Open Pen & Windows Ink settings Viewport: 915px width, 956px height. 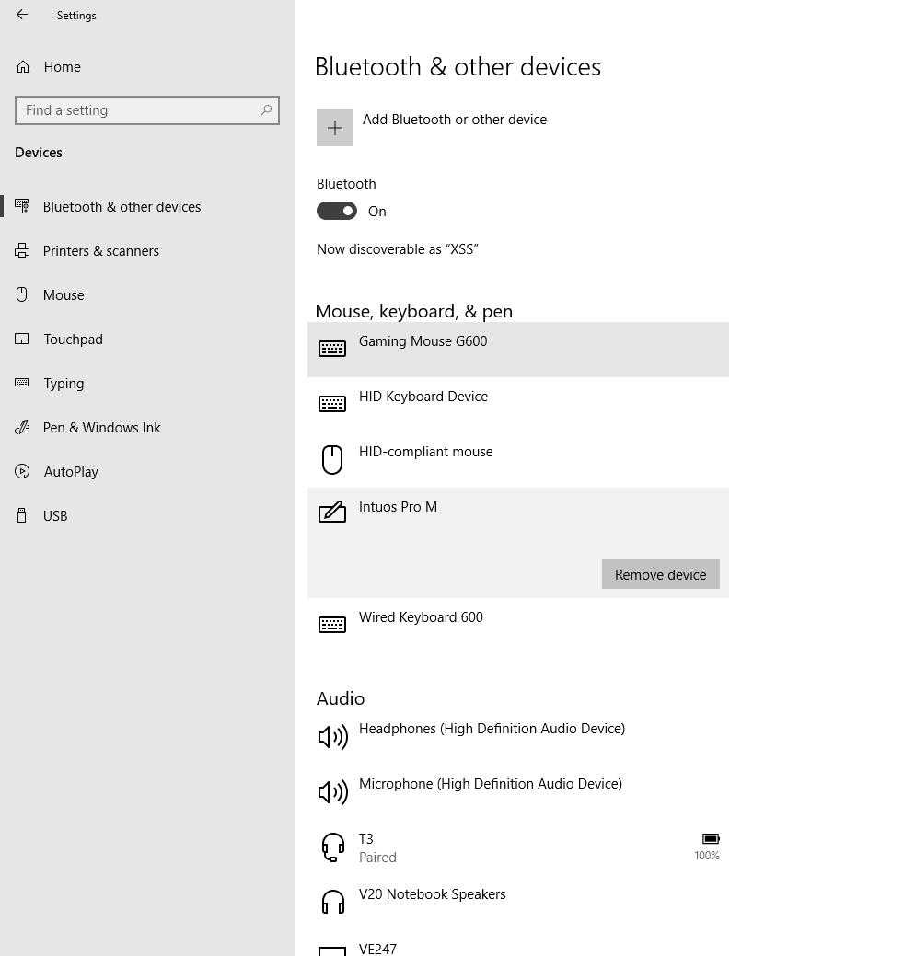[101, 428]
